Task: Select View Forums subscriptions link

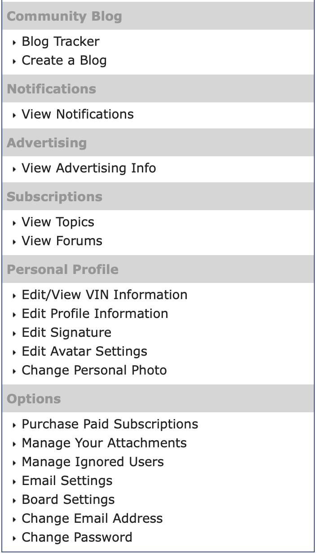Action: pyautogui.click(x=62, y=241)
